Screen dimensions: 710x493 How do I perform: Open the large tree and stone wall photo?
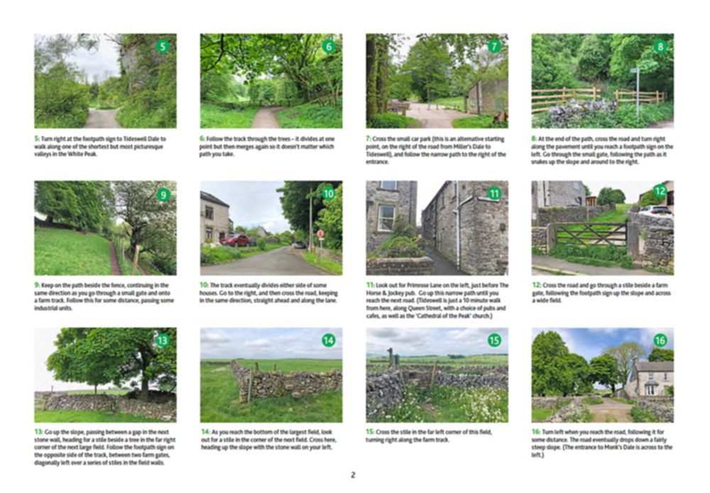[x=105, y=374]
